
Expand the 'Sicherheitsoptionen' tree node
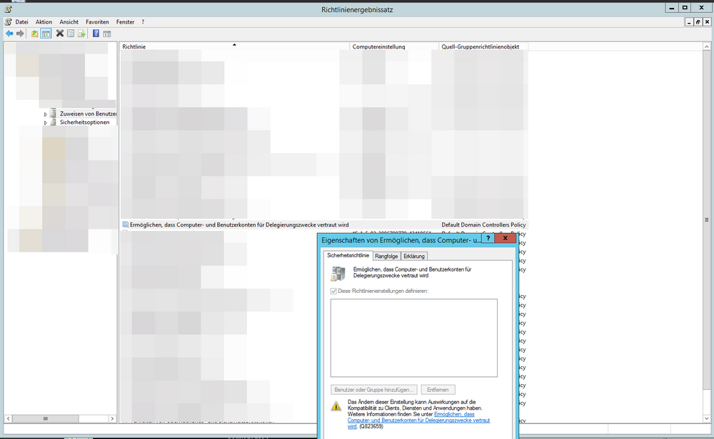click(x=46, y=123)
